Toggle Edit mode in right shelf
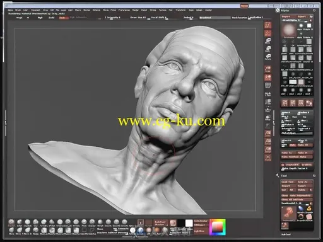This screenshot has height=242, width=323. click(x=267, y=25)
